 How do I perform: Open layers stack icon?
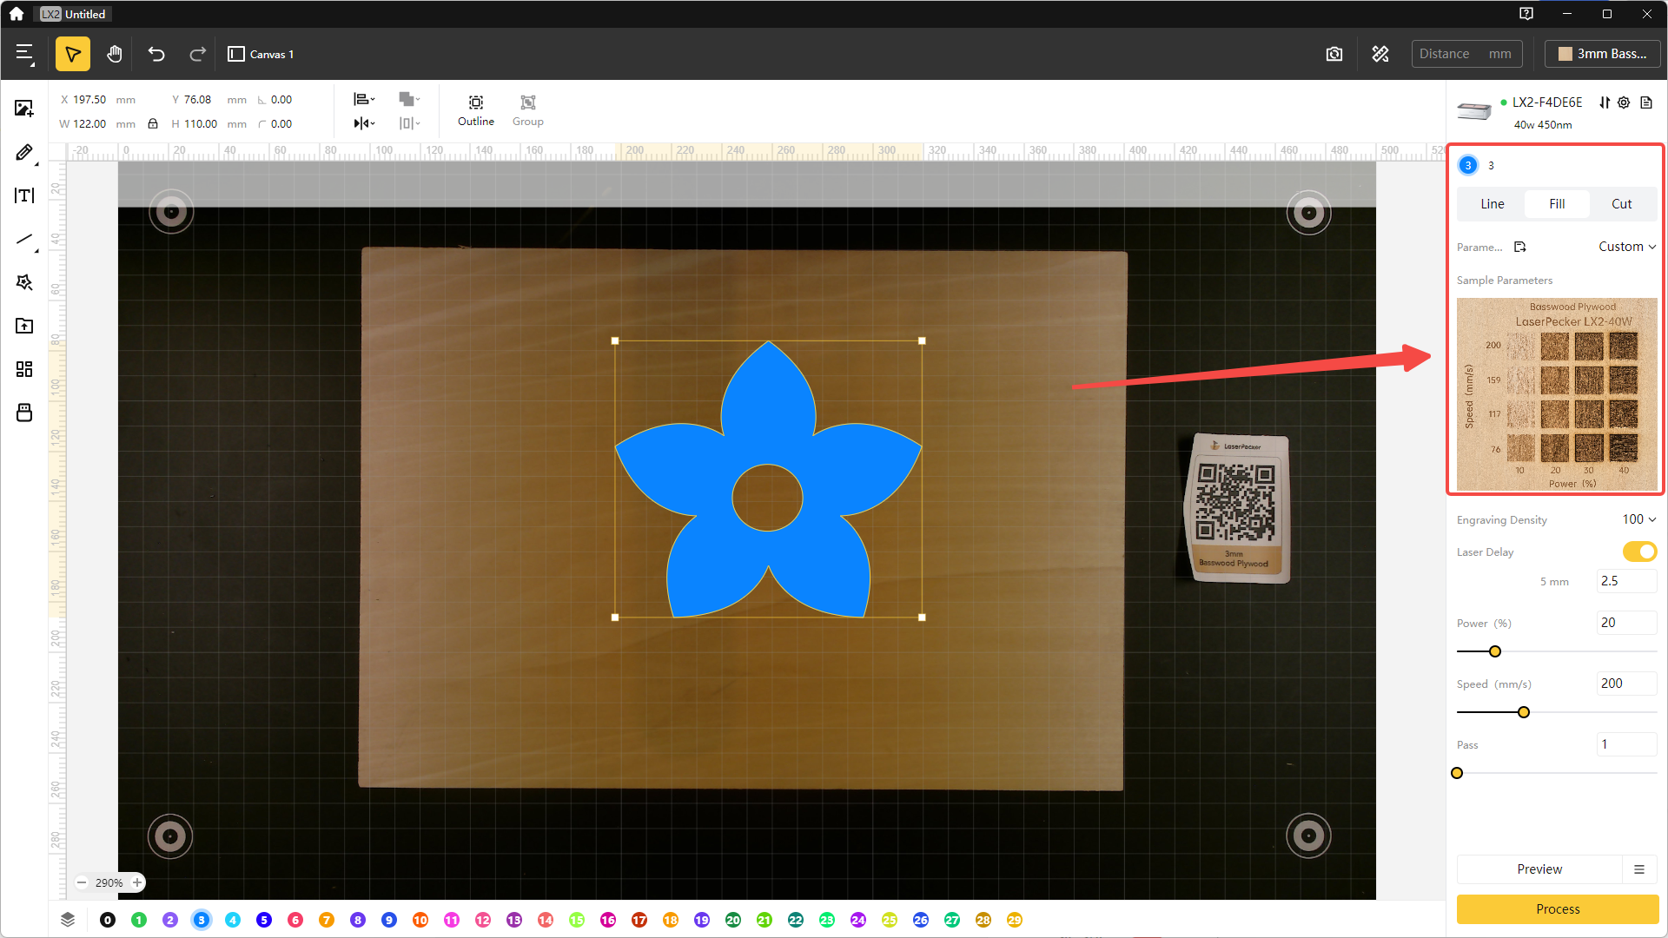(x=68, y=920)
